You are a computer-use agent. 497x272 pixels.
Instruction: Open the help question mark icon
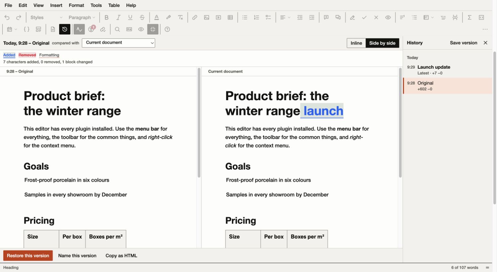pos(167,30)
